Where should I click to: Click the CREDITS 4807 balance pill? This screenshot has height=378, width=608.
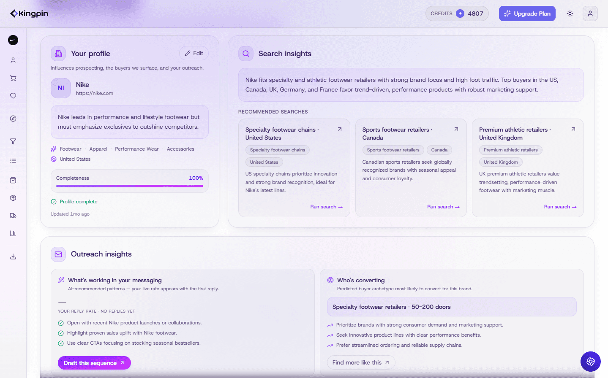click(457, 13)
